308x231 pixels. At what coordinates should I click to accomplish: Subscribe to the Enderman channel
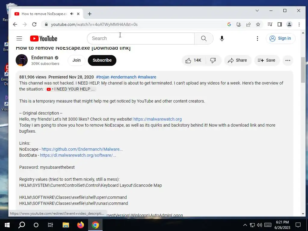pos(102,60)
